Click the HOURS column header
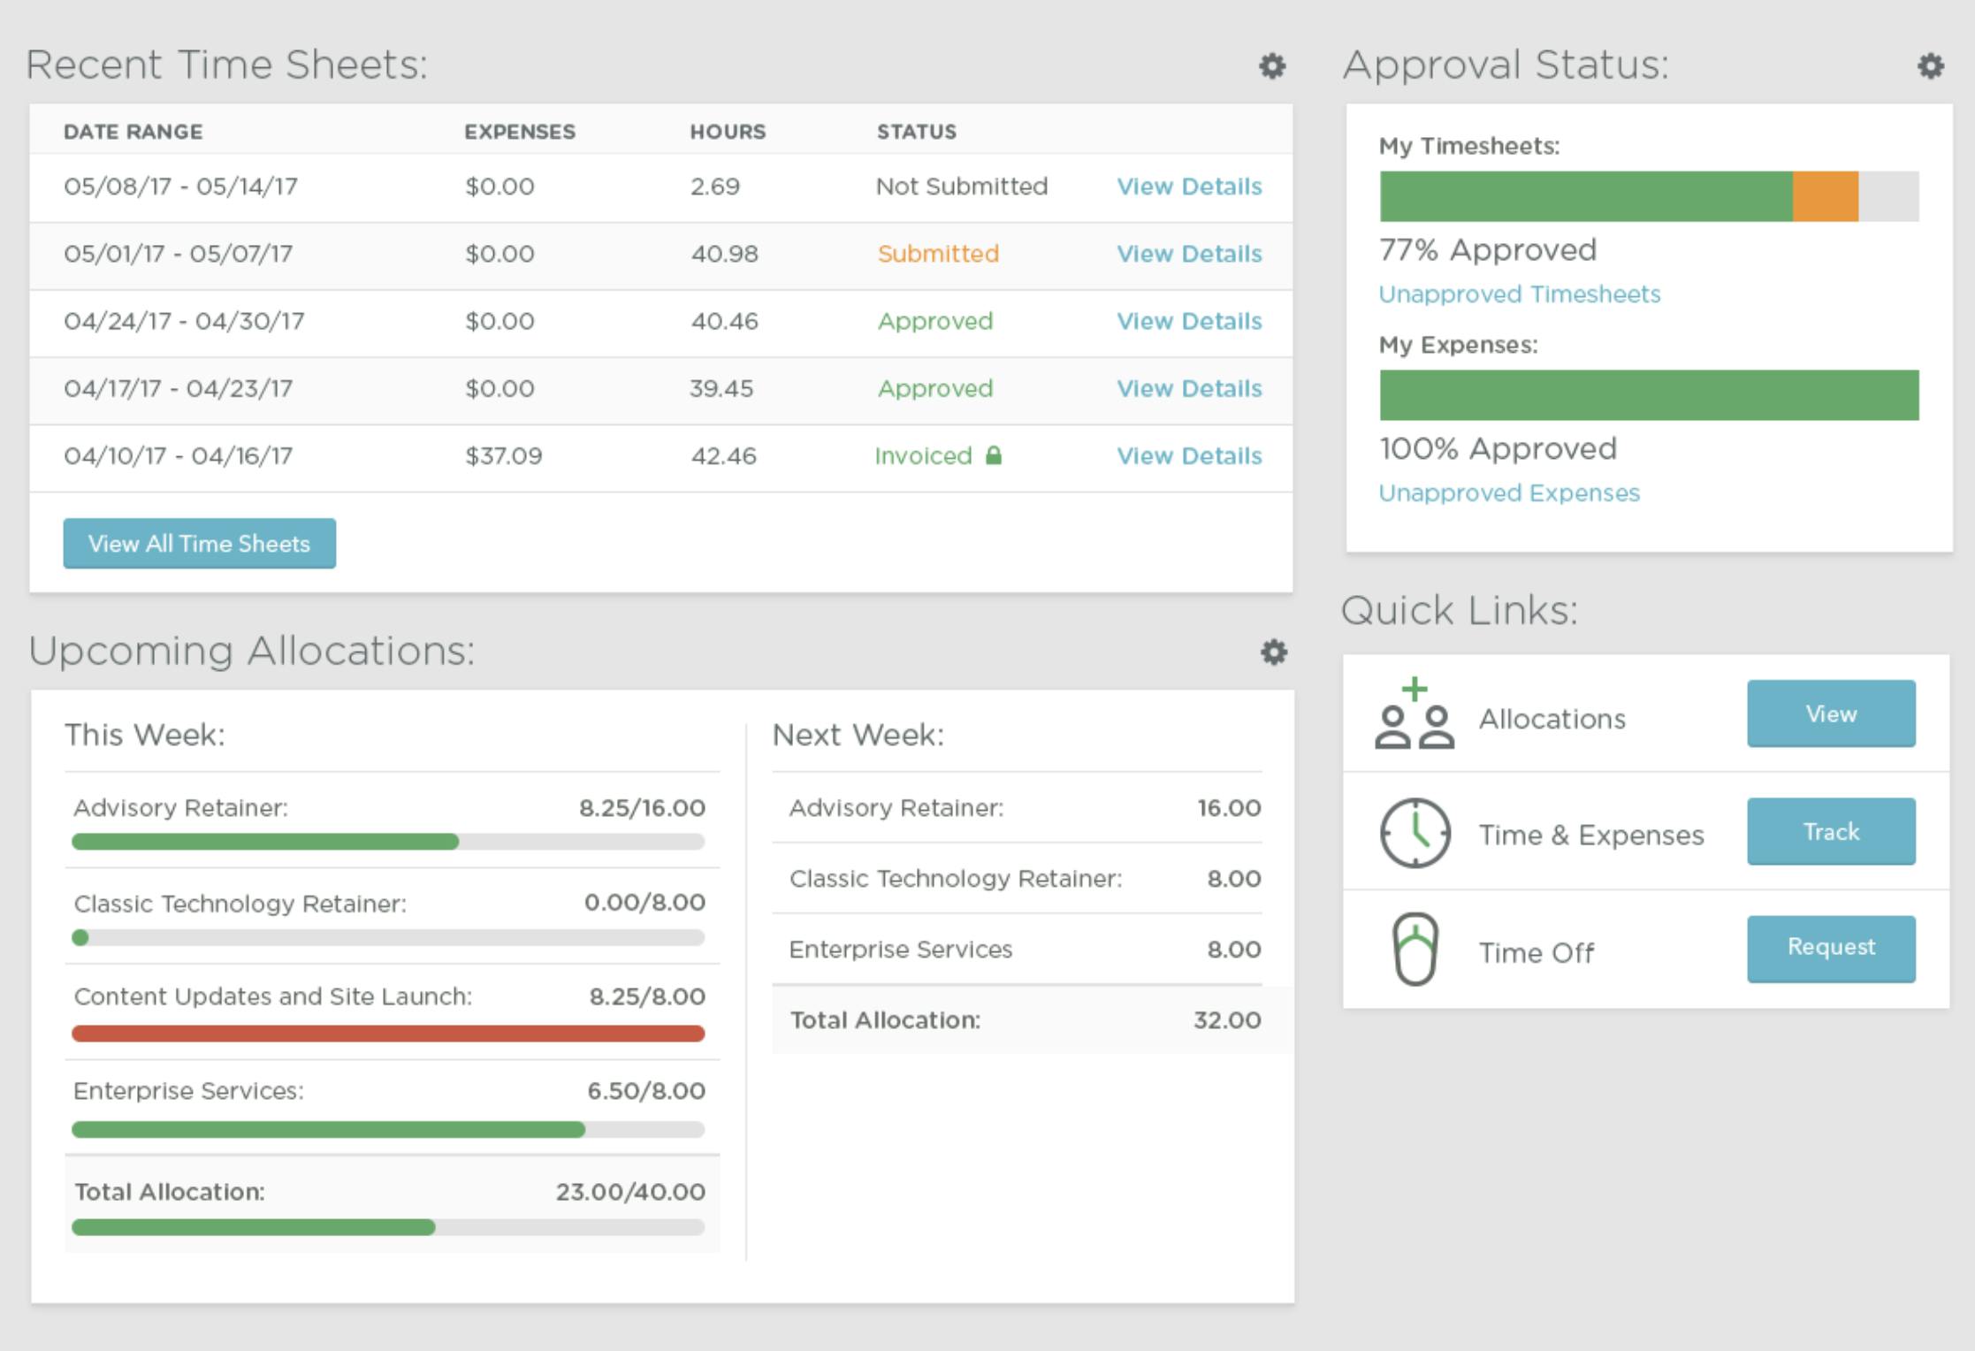Viewport: 1975px width, 1351px height. click(728, 132)
